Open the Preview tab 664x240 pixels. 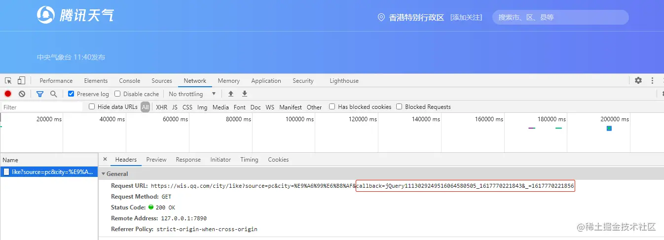(x=156, y=159)
